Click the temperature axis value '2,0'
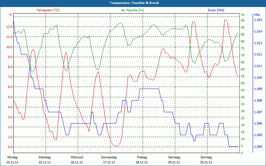 [10, 127]
